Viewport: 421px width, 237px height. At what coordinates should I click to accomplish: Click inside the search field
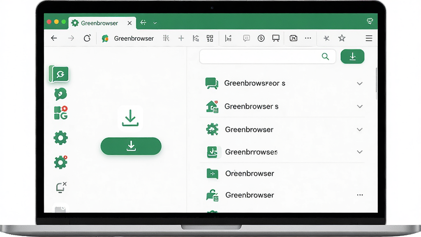tap(267, 56)
